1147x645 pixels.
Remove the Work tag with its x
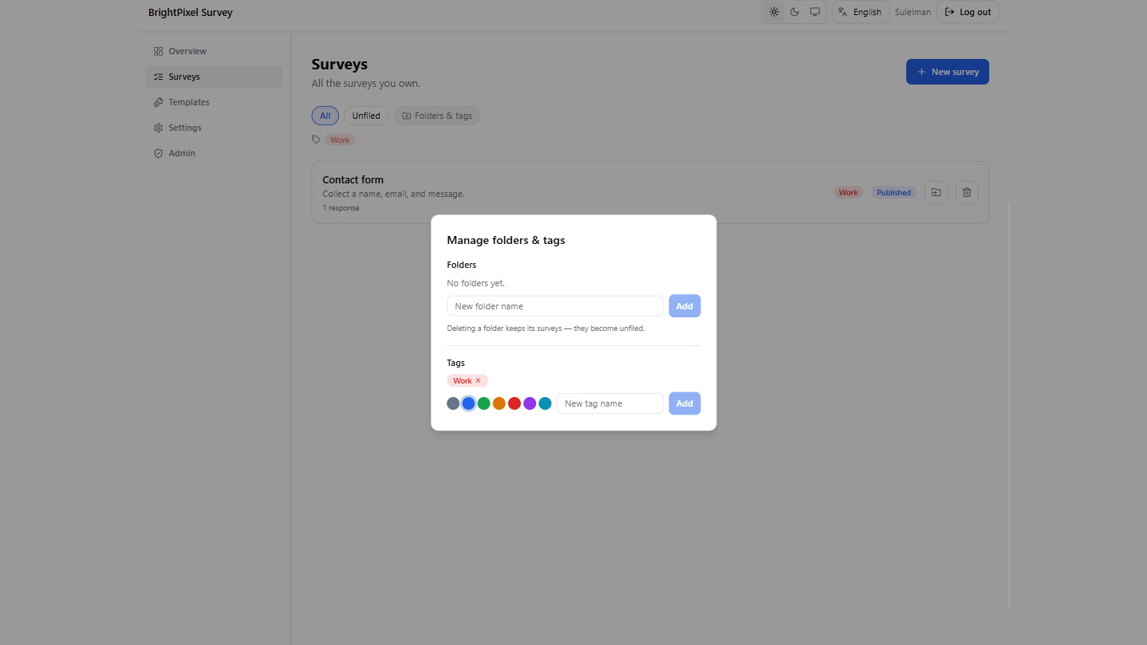pyautogui.click(x=479, y=381)
